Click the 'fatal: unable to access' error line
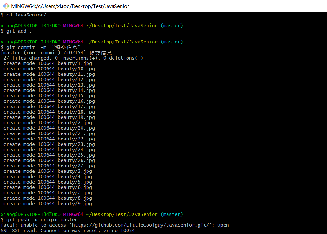 click(115, 225)
